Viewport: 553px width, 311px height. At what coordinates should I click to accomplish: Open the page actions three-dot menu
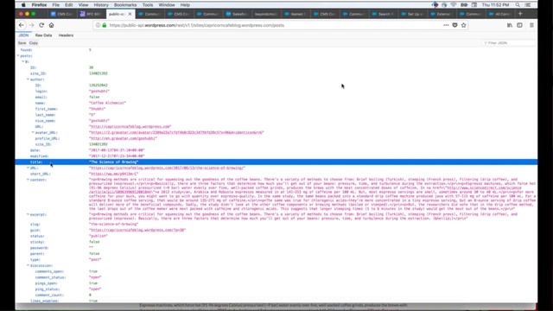click(446, 25)
